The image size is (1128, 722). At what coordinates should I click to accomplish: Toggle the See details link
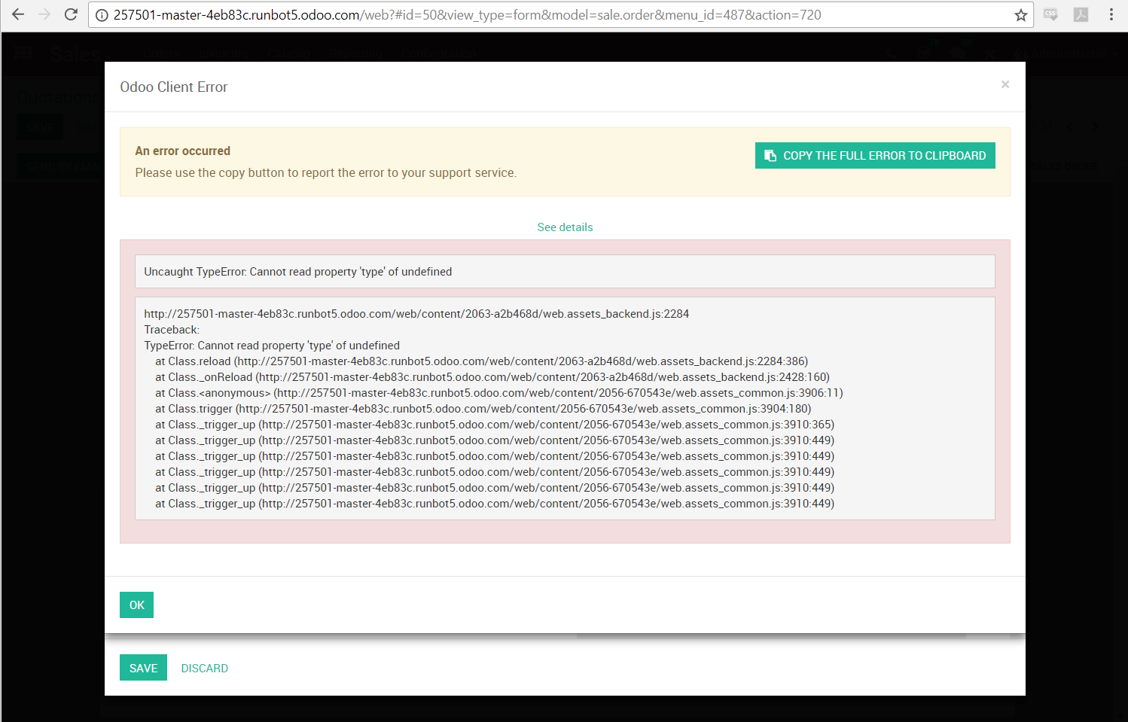pos(565,227)
